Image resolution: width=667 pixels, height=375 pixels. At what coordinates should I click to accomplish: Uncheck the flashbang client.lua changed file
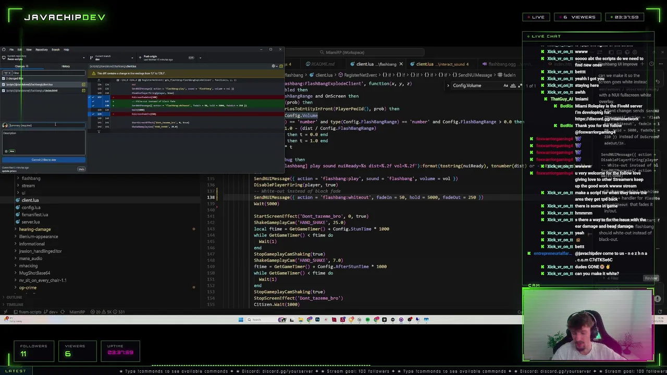pos(4,84)
